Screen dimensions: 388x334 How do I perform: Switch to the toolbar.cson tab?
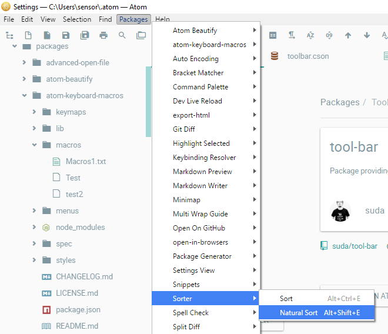[x=308, y=56]
